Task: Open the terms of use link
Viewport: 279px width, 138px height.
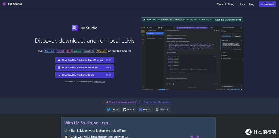Action: (99, 82)
